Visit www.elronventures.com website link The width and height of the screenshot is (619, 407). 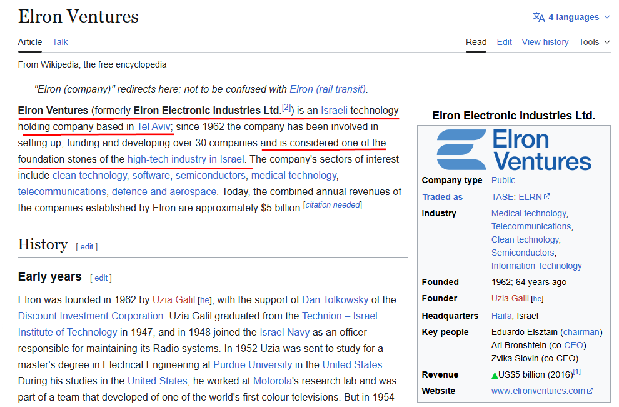pos(538,391)
